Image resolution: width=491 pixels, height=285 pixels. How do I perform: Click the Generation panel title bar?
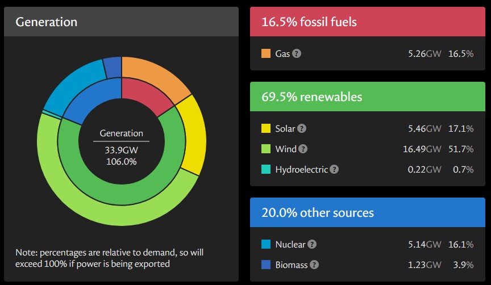121,22
